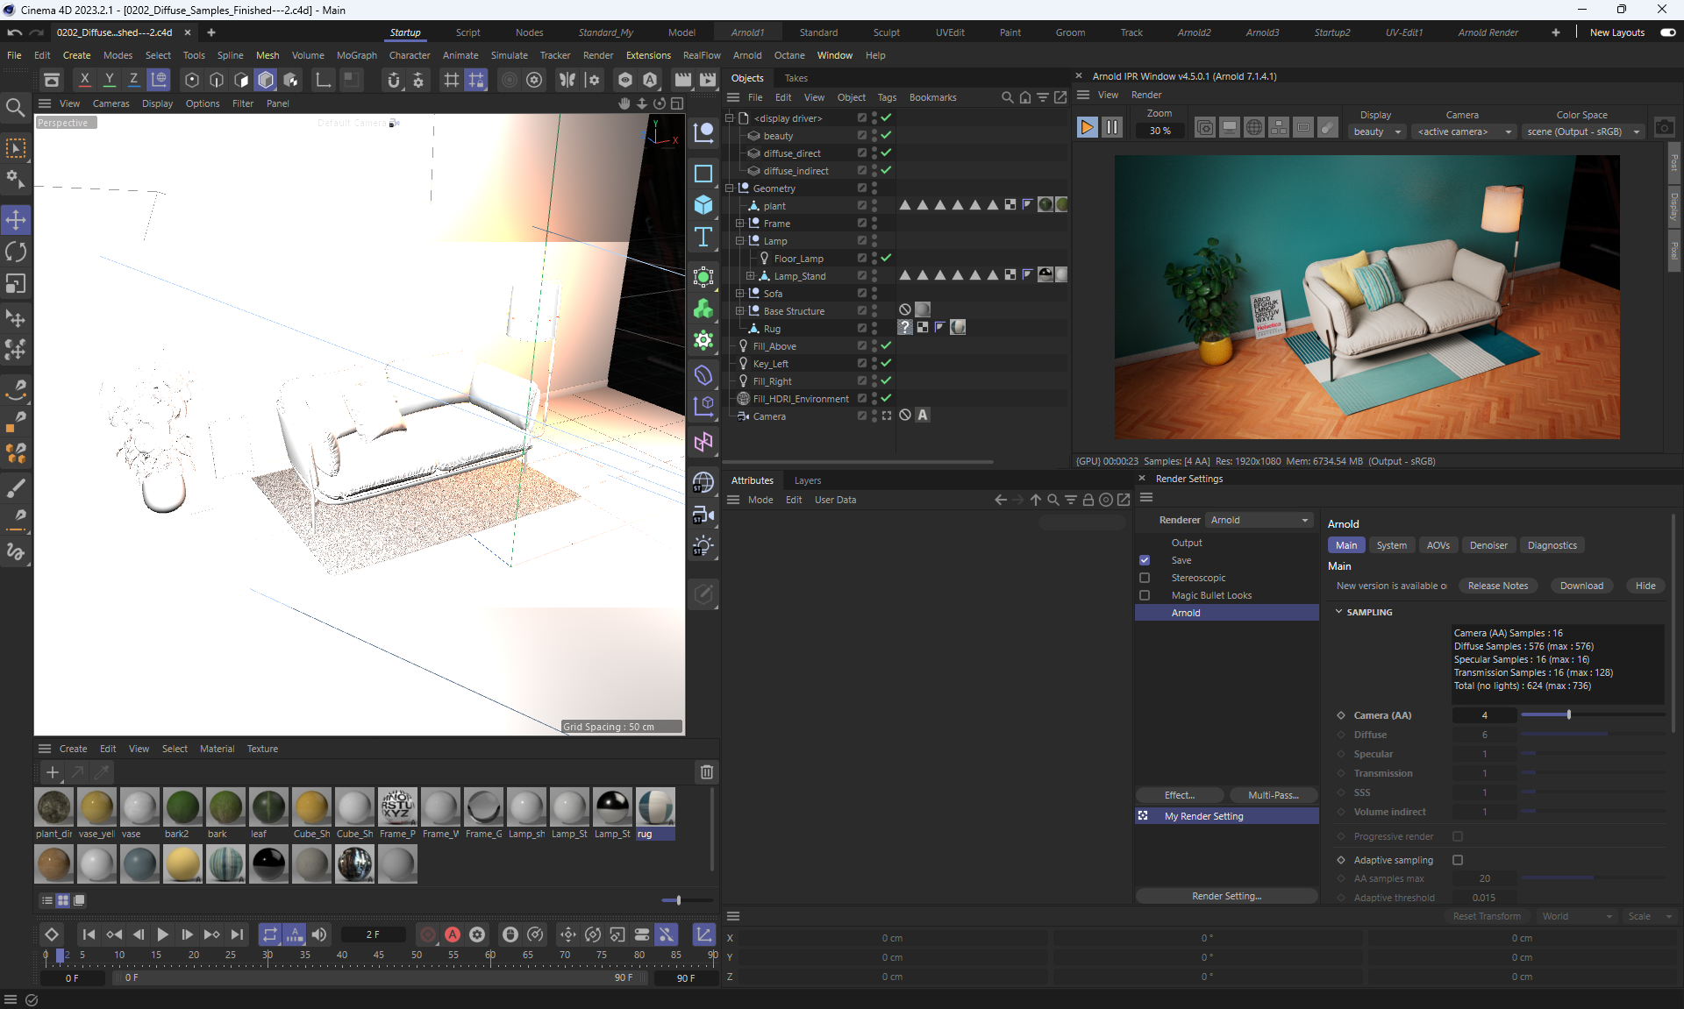Click the timeline play forward button
The image size is (1684, 1009).
(162, 934)
